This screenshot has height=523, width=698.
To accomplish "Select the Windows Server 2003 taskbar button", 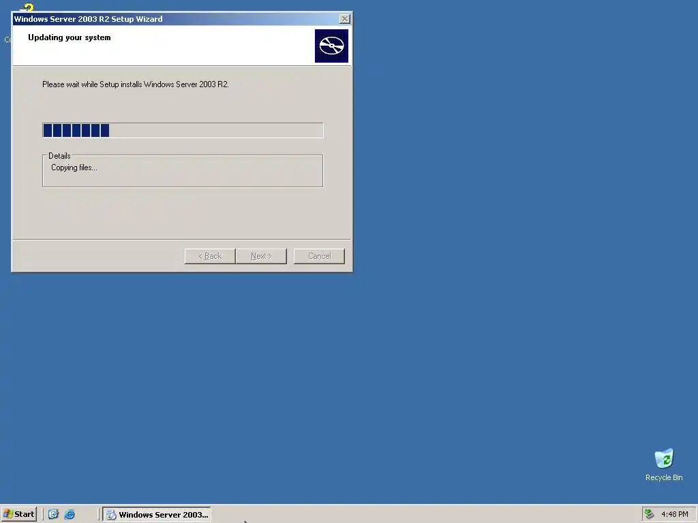I will [157, 515].
